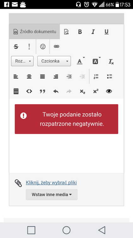The width and height of the screenshot is (133, 238).
Task: Insert a bulleted list
Action: [109, 76]
